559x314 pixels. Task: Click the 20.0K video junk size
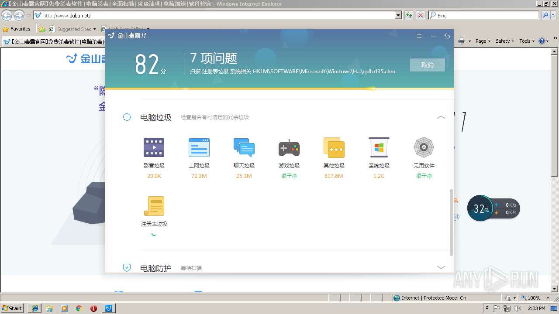[x=154, y=176]
